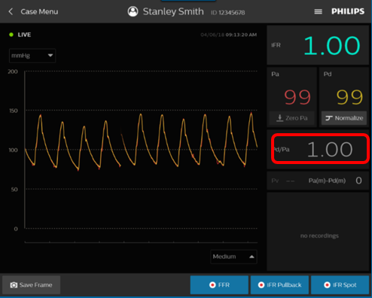Click the Normalize button
Image resolution: width=372 pixels, height=298 pixels.
coord(344,118)
